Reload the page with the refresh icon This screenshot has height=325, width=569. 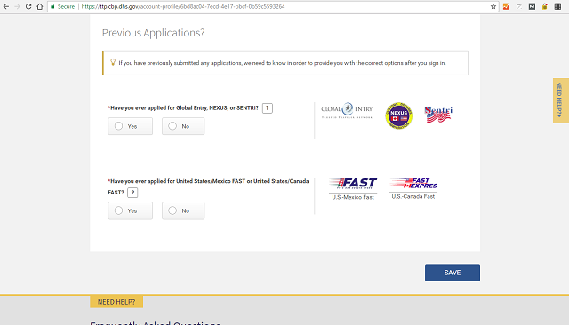(x=28, y=6)
